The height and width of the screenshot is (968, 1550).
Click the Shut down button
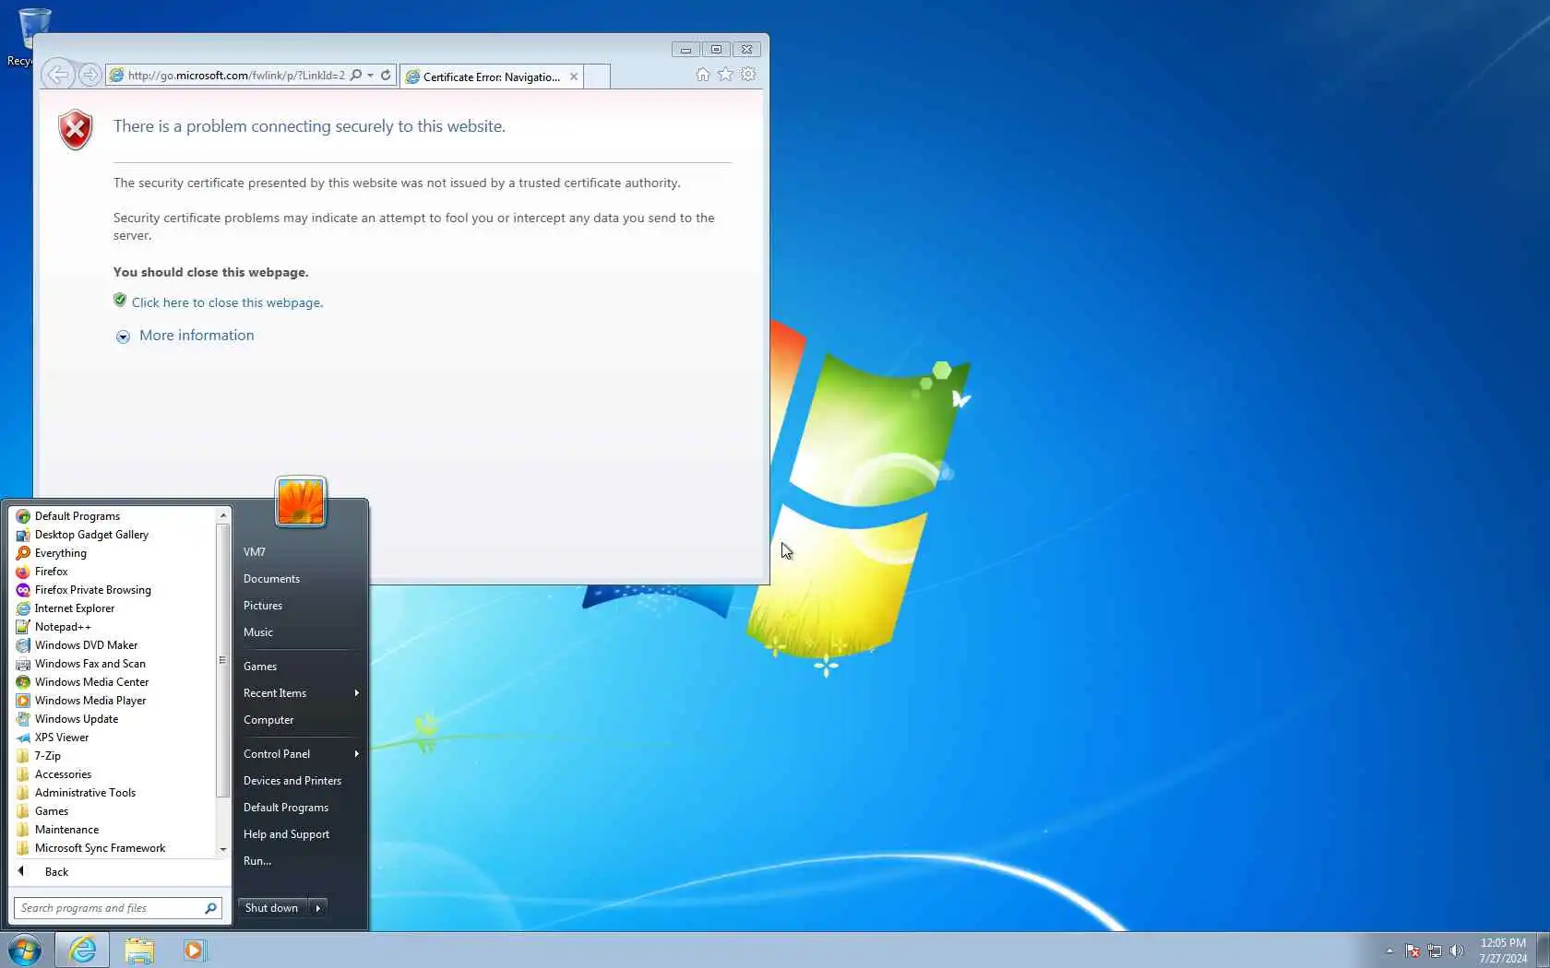[272, 908]
